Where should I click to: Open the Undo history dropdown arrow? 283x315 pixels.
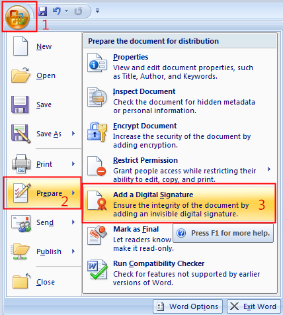click(66, 11)
